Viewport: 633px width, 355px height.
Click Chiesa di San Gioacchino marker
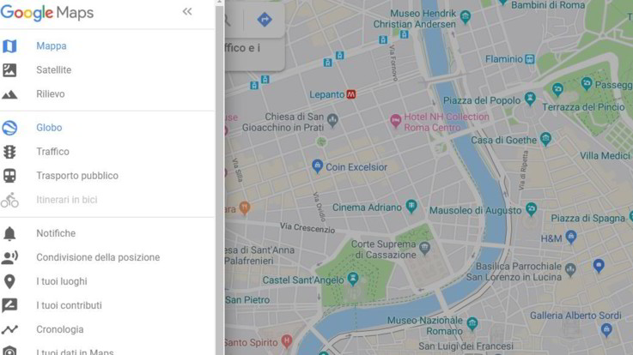pyautogui.click(x=332, y=120)
